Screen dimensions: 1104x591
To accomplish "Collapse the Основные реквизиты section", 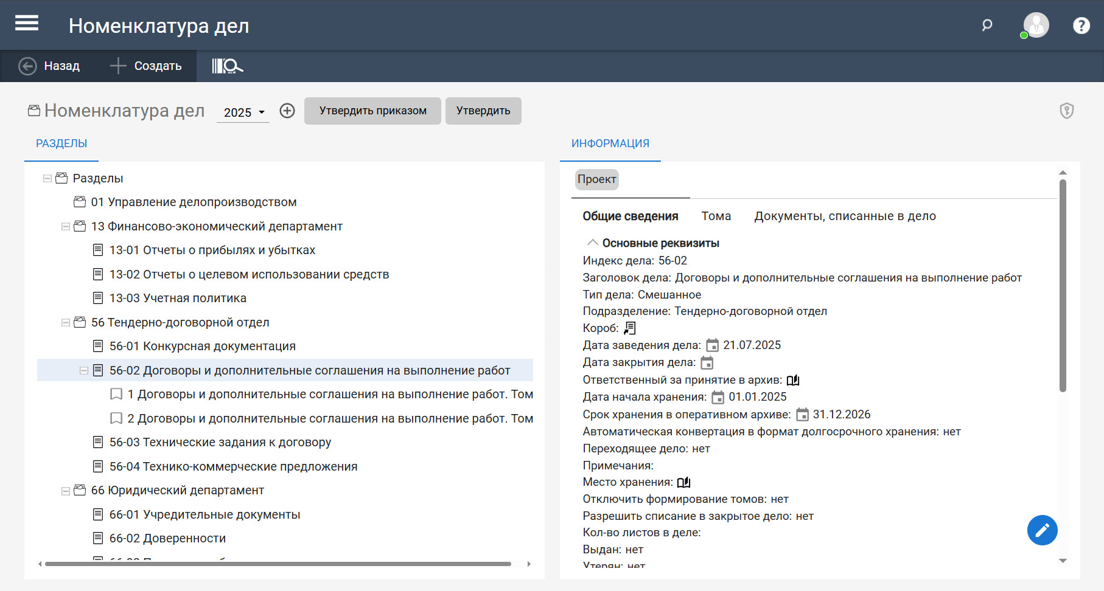I will tap(592, 243).
